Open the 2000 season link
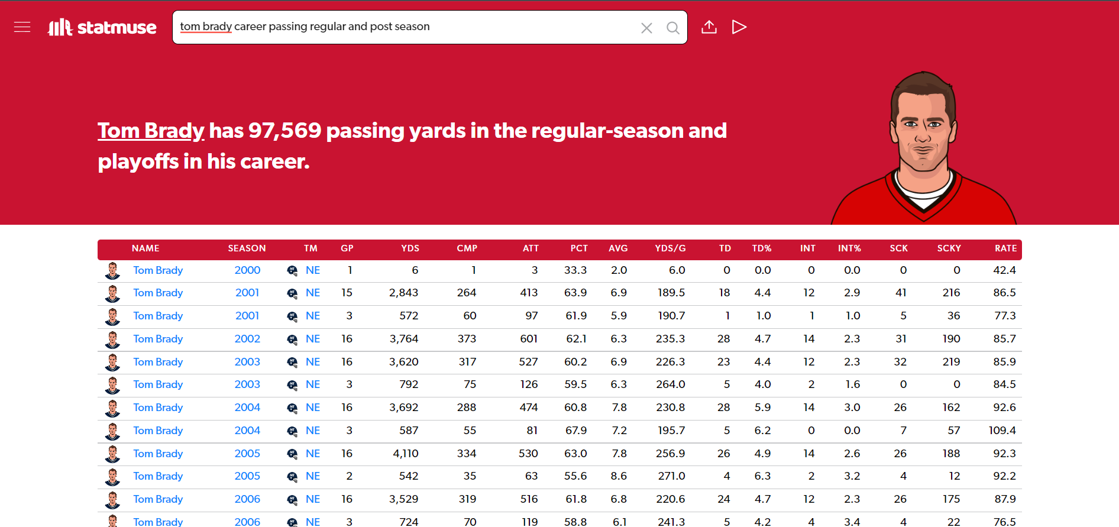 [247, 270]
